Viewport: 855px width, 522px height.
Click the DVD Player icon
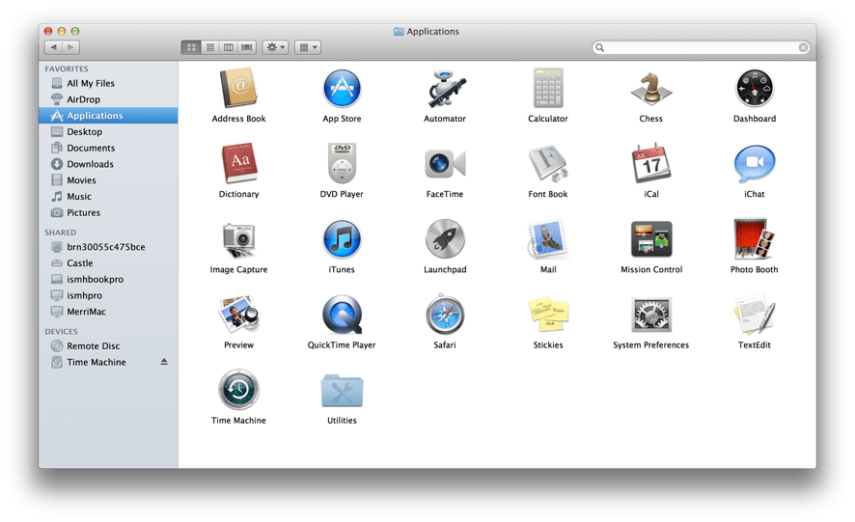pos(342,163)
